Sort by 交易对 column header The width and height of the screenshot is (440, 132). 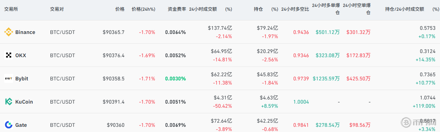(x=57, y=9)
